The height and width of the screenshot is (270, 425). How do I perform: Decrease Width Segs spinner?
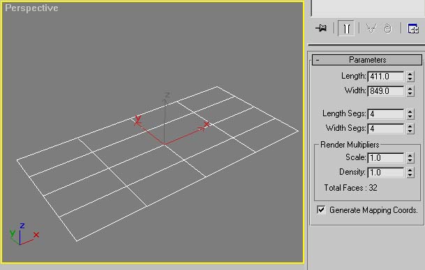[410, 131]
